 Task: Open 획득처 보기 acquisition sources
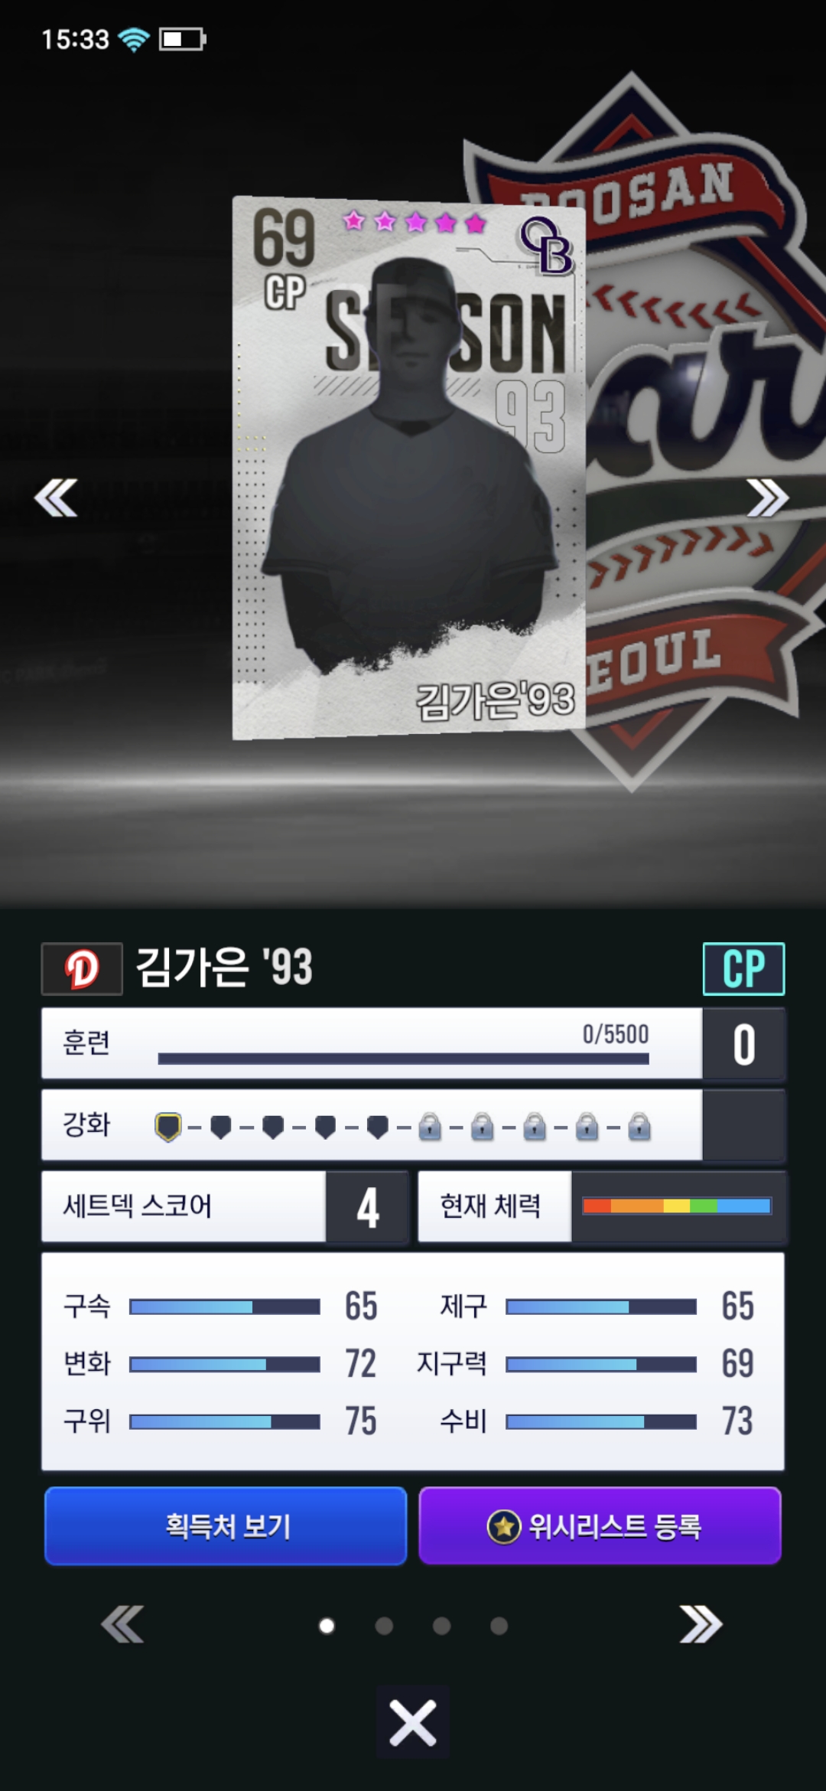pyautogui.click(x=226, y=1525)
